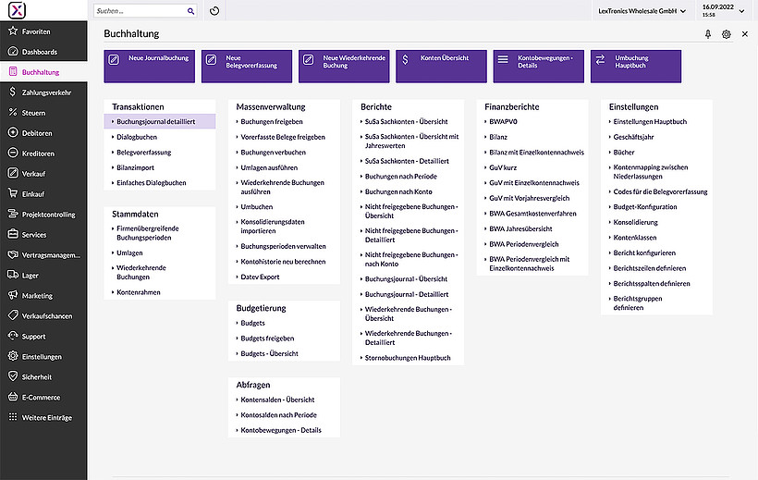Click Neue Journalbuchung tile

[x=150, y=67]
